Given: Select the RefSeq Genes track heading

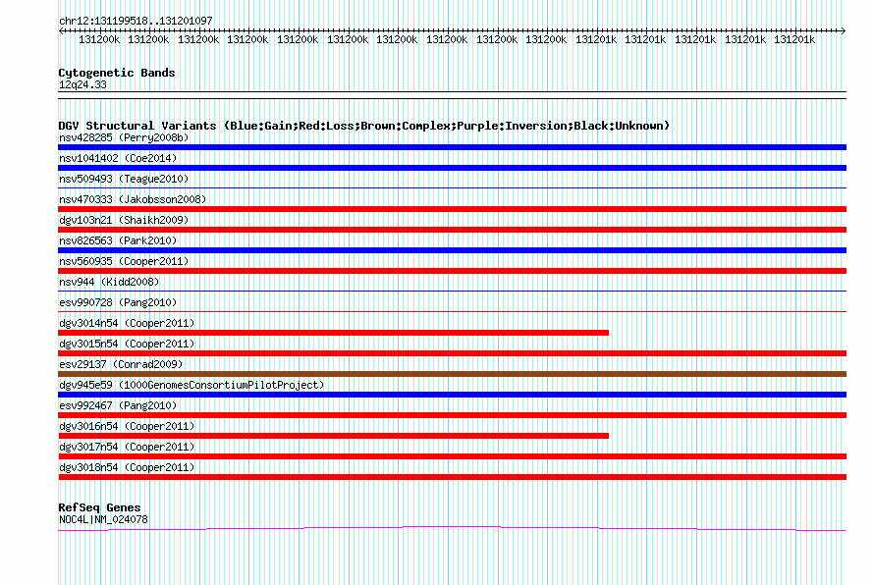Looking at the screenshot, I should [100, 507].
